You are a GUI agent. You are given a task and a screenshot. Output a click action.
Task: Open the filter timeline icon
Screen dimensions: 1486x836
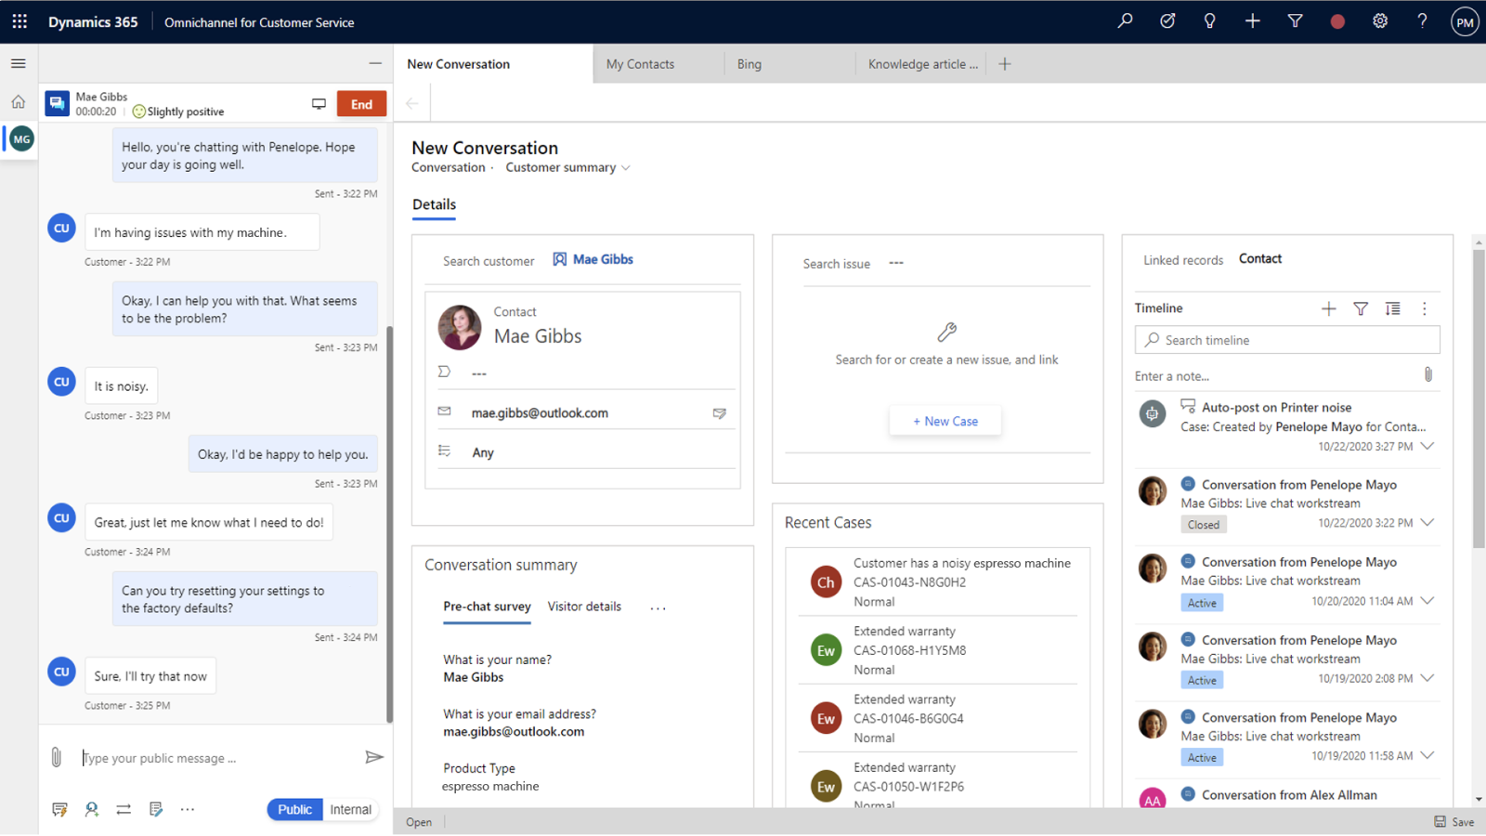point(1360,307)
